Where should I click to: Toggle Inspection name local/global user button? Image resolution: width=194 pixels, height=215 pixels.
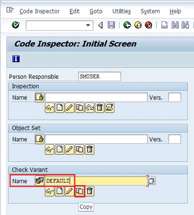40,97
